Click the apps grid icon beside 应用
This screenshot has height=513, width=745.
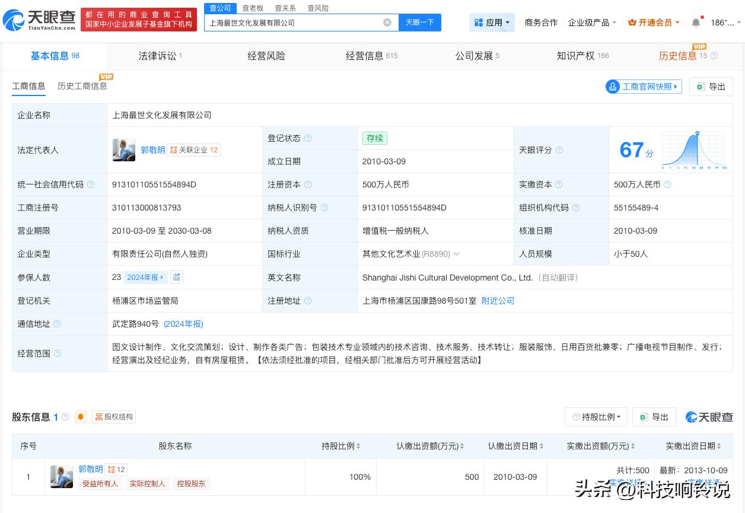(x=480, y=22)
